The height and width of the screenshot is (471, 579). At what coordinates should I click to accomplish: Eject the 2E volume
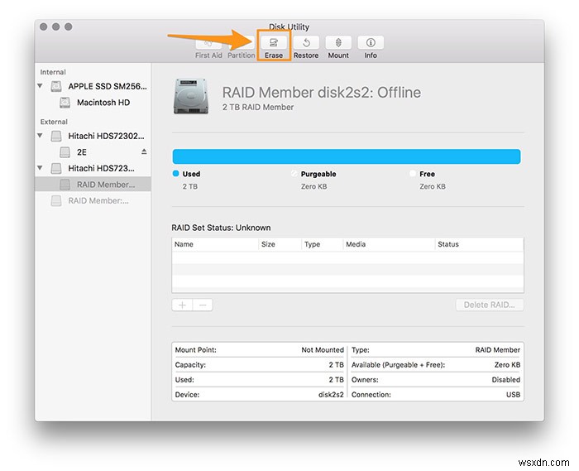pyautogui.click(x=144, y=151)
